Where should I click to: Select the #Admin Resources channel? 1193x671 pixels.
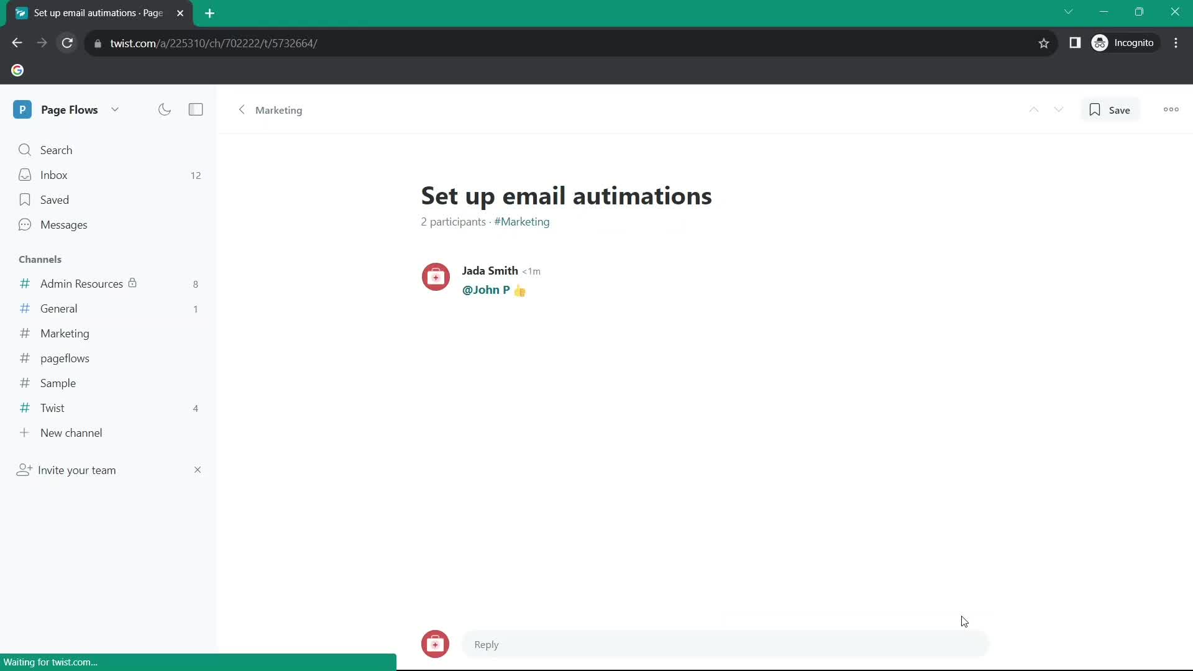pyautogui.click(x=82, y=283)
